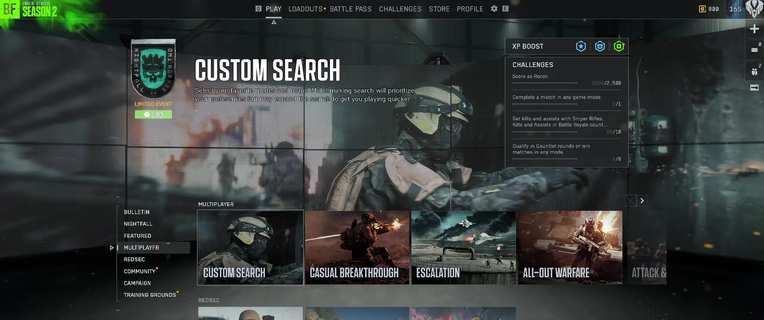Screen dimensions: 764x320
Task: Open the STORE tab
Action: point(439,9)
